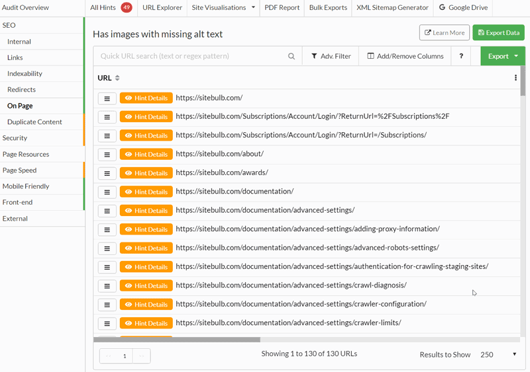The height and width of the screenshot is (372, 530).
Task: Open row menu for authentication-for-crawling-staging-sites row
Action: pos(107,268)
